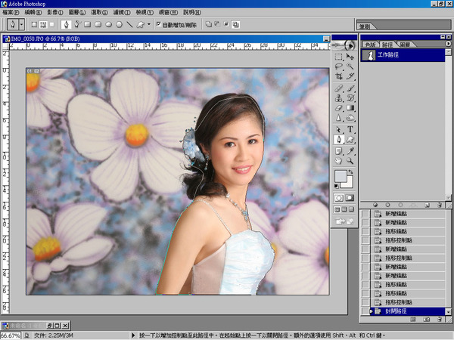The image size is (454, 340).
Task: Toggle the 自動增加/刪除 checkbox
Action: point(157,24)
